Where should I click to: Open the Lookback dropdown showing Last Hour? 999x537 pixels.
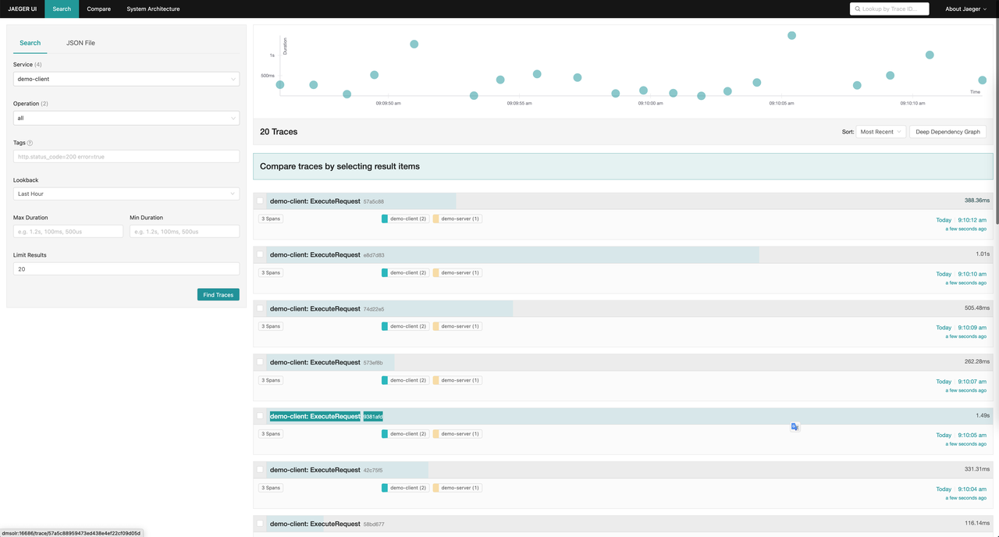point(126,194)
